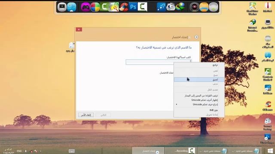Select the Internet Download Manager desktop shortcut
The image size is (275, 154).
253,26
